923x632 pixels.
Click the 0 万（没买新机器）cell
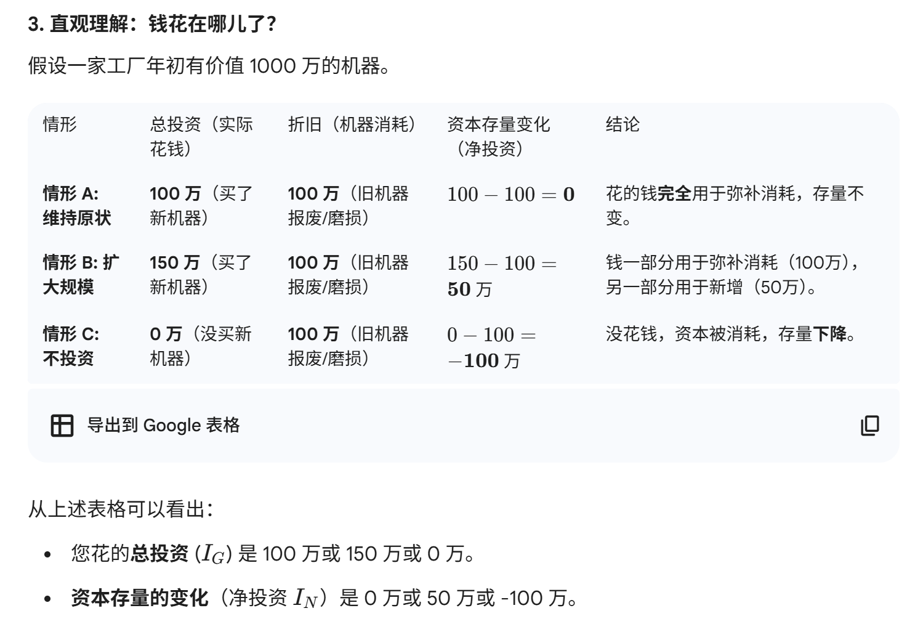pos(200,346)
